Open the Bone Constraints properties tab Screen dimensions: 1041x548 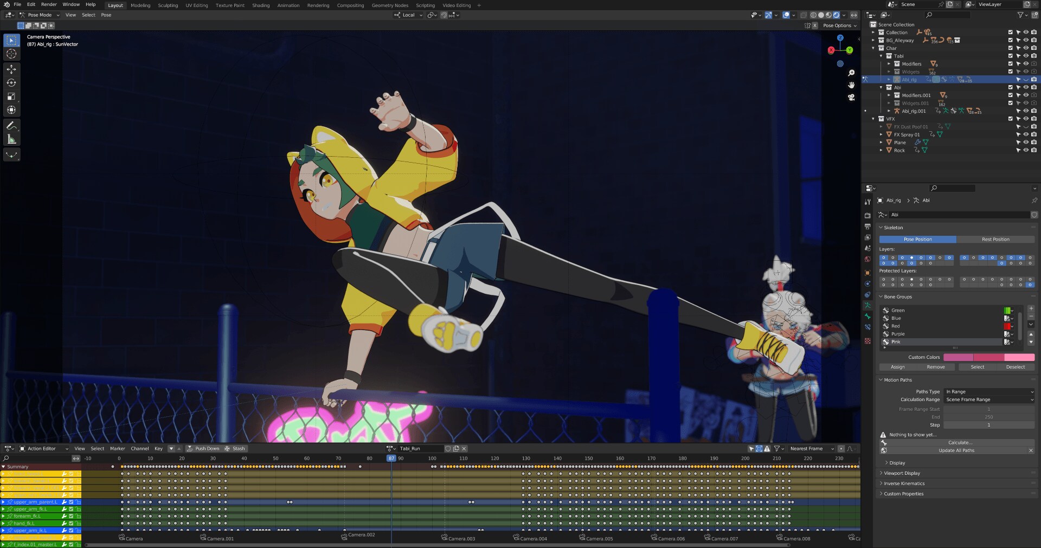pos(868,327)
